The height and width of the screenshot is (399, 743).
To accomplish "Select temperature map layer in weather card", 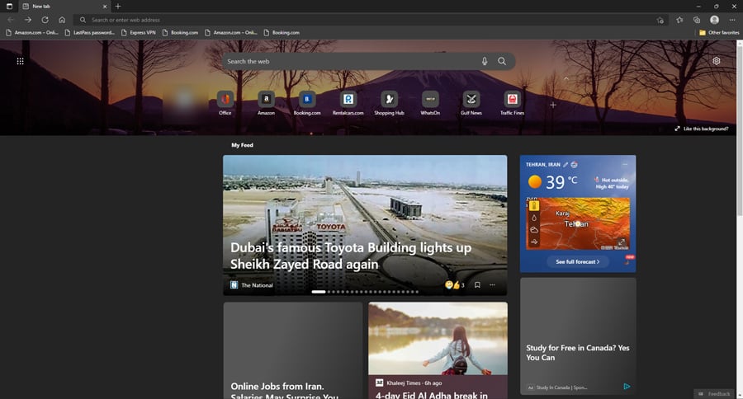I will coord(534,206).
